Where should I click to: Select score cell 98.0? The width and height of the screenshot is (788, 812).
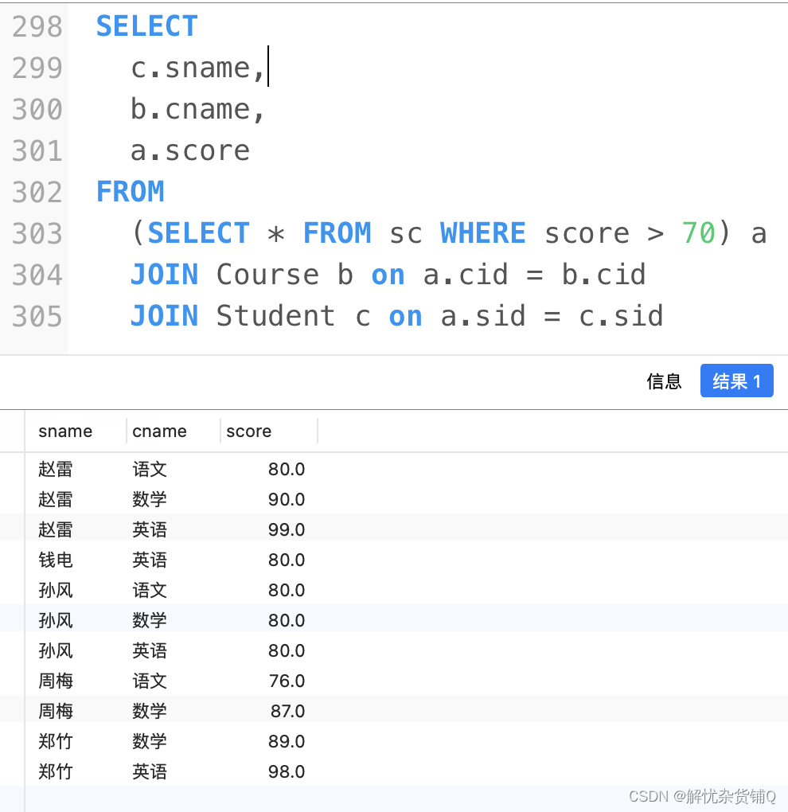coord(287,771)
